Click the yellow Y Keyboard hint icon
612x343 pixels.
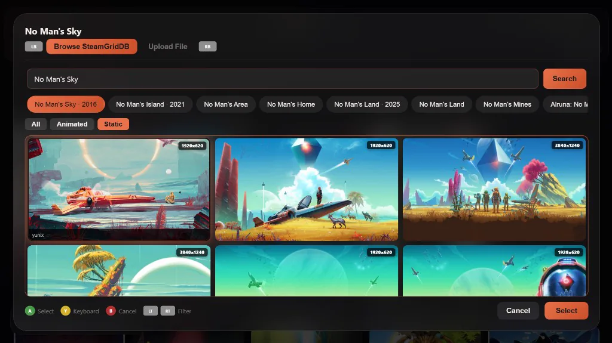coord(66,311)
